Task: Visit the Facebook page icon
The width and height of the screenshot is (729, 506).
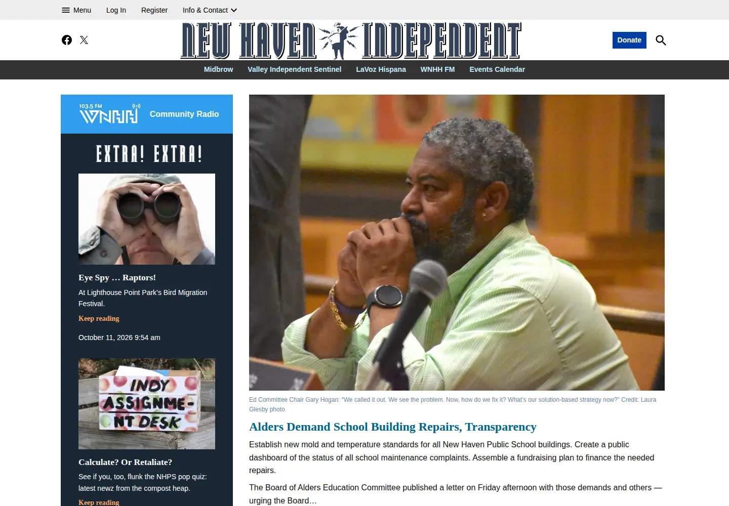Action: (67, 40)
